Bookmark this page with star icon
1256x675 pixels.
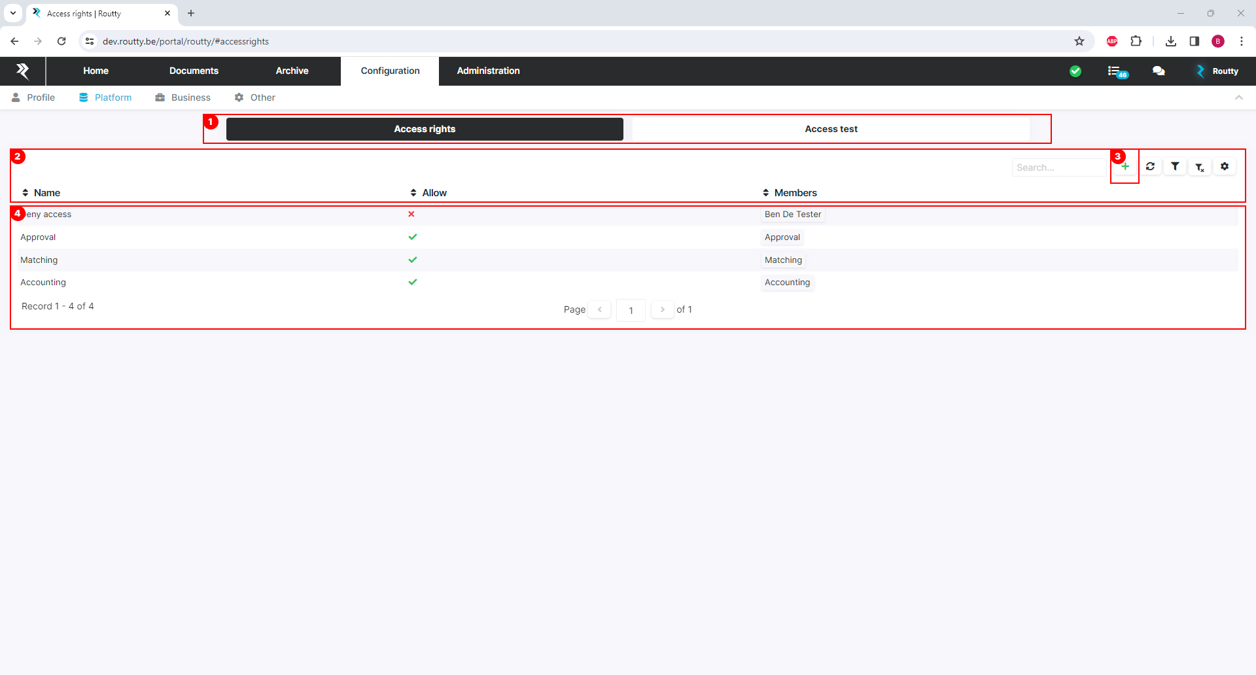(x=1079, y=41)
